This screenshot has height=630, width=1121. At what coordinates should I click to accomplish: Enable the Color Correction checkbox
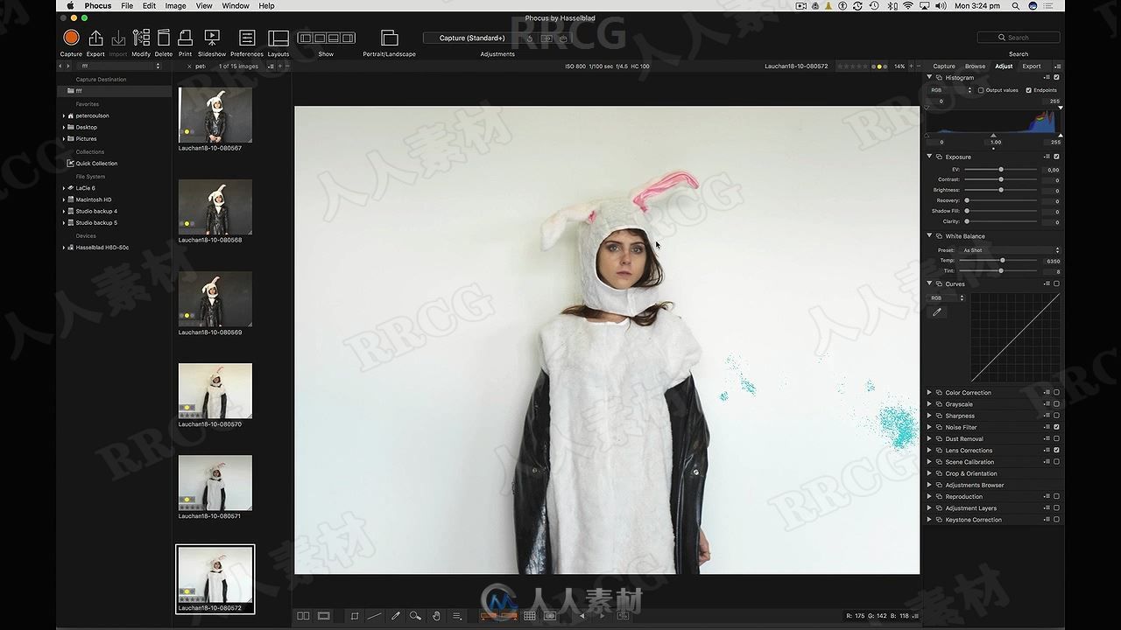coord(1056,392)
